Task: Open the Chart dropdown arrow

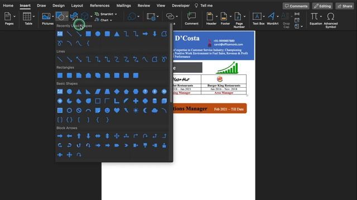Action: click(x=111, y=20)
